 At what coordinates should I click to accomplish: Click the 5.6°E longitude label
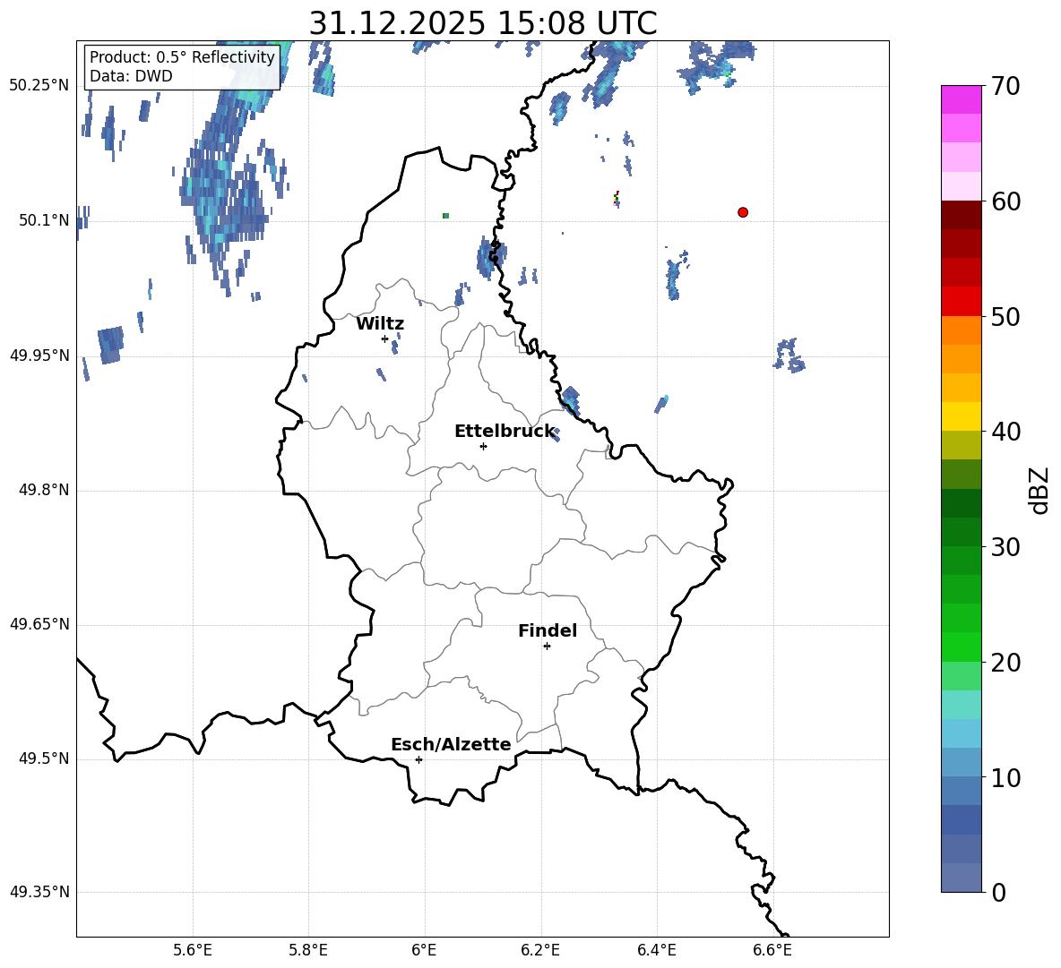tap(193, 950)
